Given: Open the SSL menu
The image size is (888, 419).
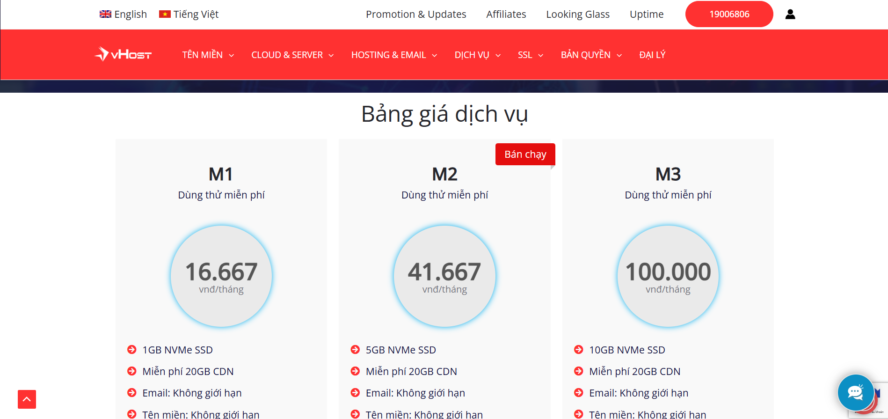Looking at the screenshot, I should coord(530,55).
